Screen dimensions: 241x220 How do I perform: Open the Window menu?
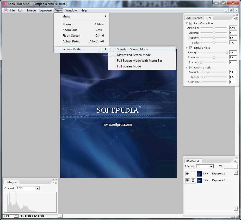pos(71,10)
